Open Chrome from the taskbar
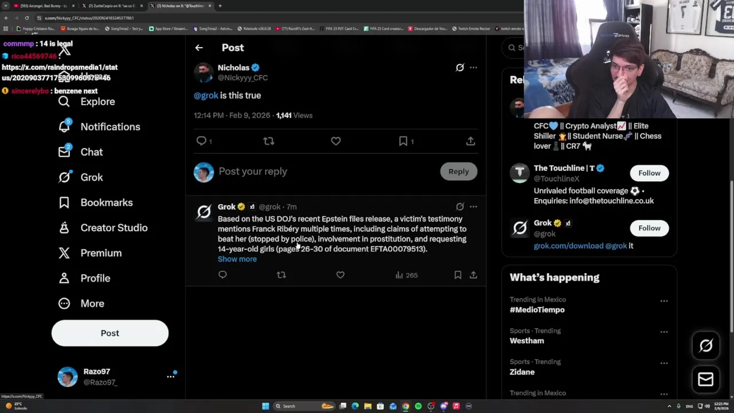 click(x=405, y=406)
